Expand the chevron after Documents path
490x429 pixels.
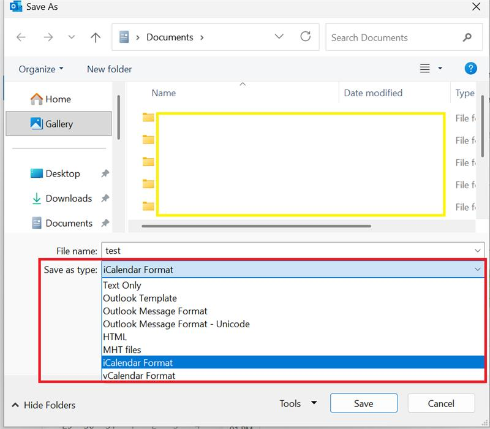click(202, 37)
